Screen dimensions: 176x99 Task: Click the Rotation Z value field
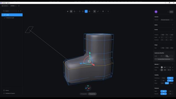click(171, 40)
